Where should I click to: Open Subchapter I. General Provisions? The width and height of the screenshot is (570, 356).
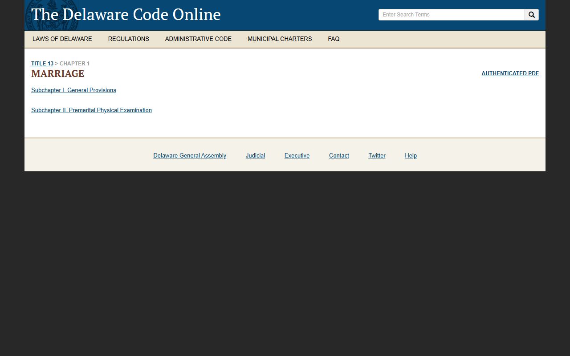coord(73,90)
